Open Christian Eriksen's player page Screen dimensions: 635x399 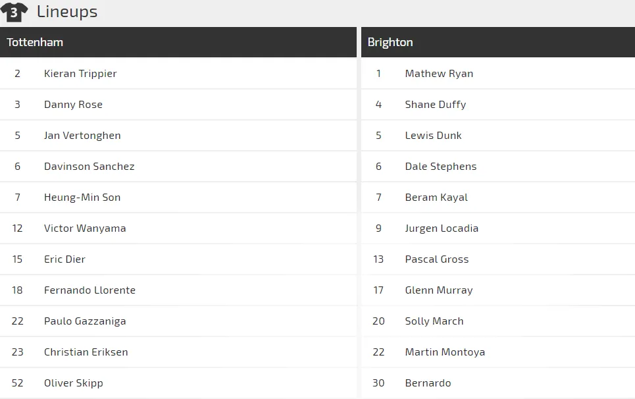point(86,352)
